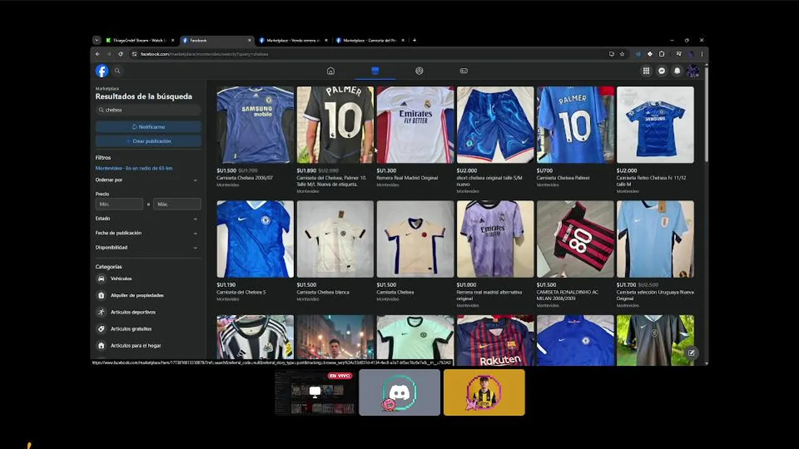This screenshot has height=449, width=799.
Task: Click the chelsea Marketplace search field
Action: click(149, 110)
